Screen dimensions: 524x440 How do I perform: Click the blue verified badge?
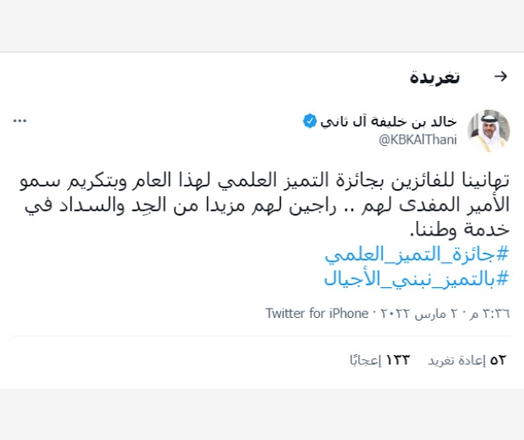click(x=309, y=121)
